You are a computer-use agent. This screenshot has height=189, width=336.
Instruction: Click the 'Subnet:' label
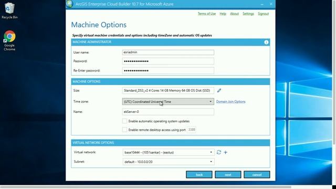pyautogui.click(x=79, y=162)
